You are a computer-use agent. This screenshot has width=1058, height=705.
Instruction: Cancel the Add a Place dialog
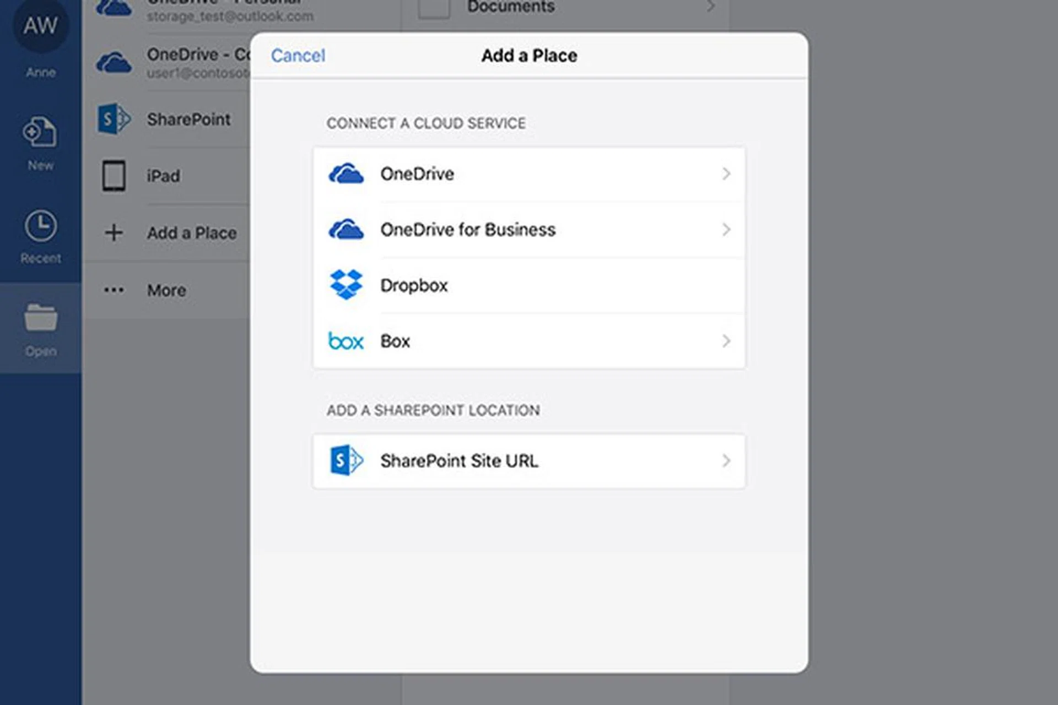coord(298,56)
